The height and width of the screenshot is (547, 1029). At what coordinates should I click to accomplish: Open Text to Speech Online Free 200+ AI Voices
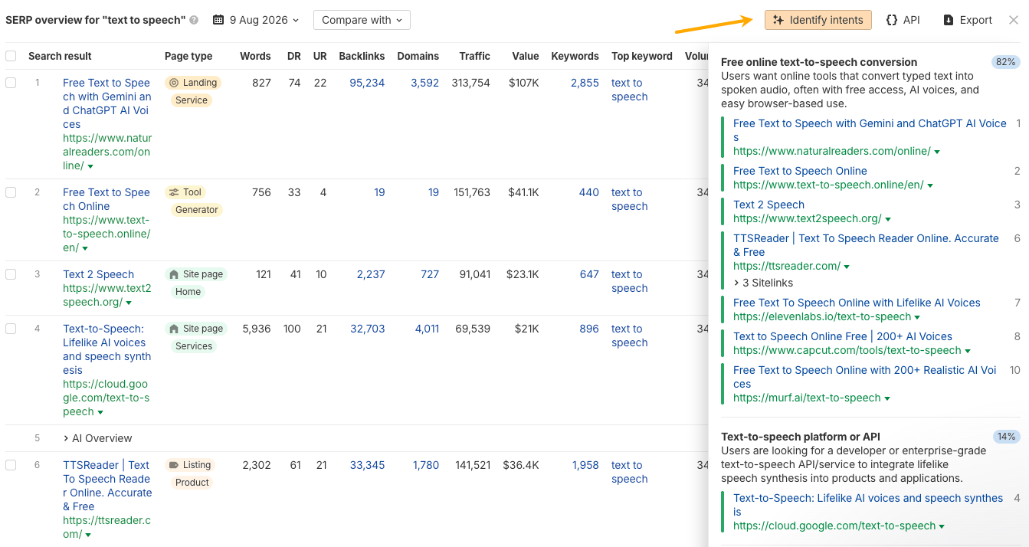(x=843, y=336)
